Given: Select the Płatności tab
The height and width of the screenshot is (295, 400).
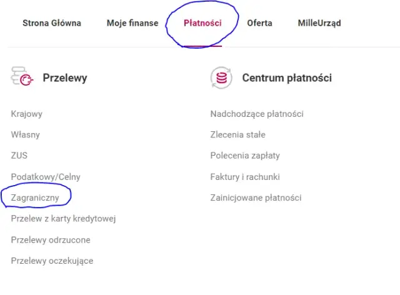Looking at the screenshot, I should point(202,23).
